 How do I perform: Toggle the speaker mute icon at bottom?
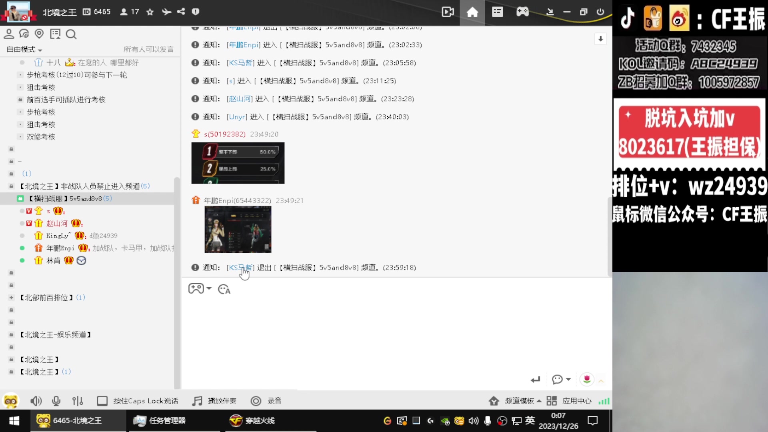click(x=36, y=401)
